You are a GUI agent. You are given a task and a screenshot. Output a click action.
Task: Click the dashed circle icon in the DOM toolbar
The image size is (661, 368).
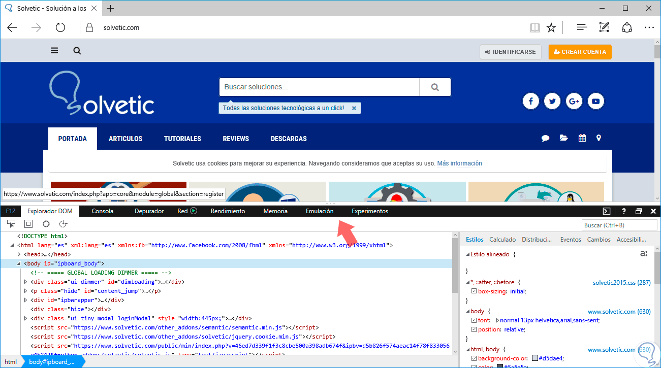click(64, 224)
